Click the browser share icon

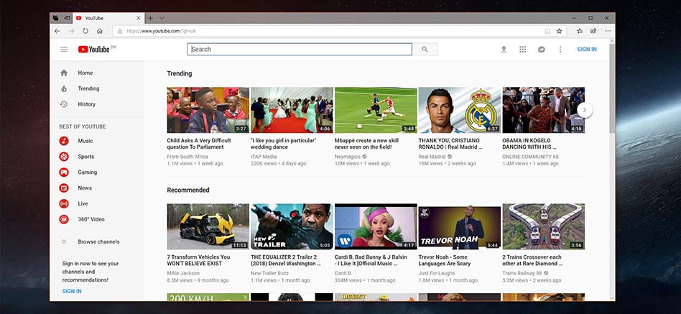pos(593,32)
